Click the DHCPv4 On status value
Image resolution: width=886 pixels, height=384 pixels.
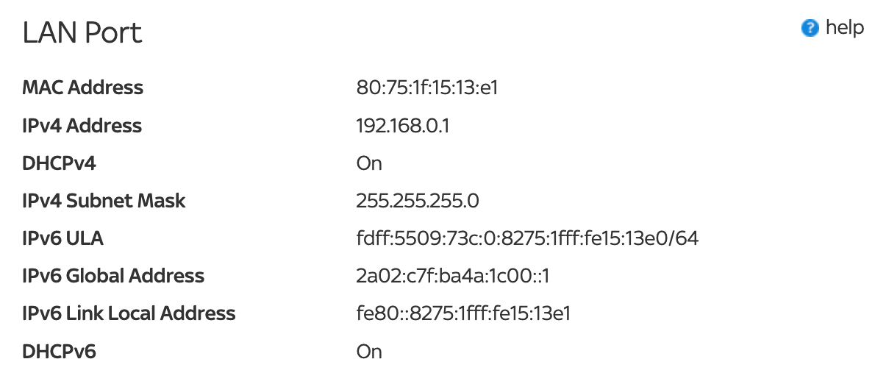pyautogui.click(x=369, y=163)
